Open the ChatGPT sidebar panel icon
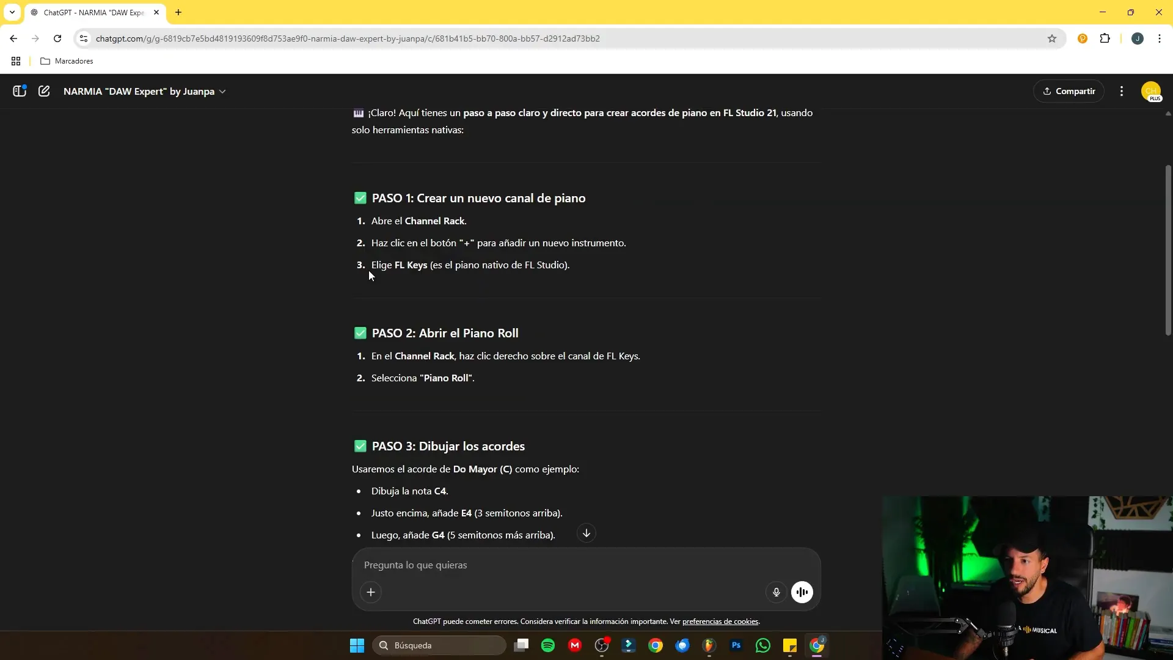The image size is (1173, 660). [x=20, y=91]
